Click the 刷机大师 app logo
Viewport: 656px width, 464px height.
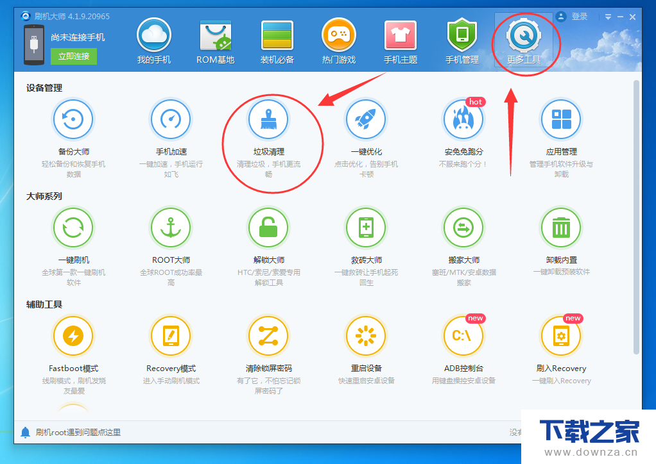click(26, 16)
